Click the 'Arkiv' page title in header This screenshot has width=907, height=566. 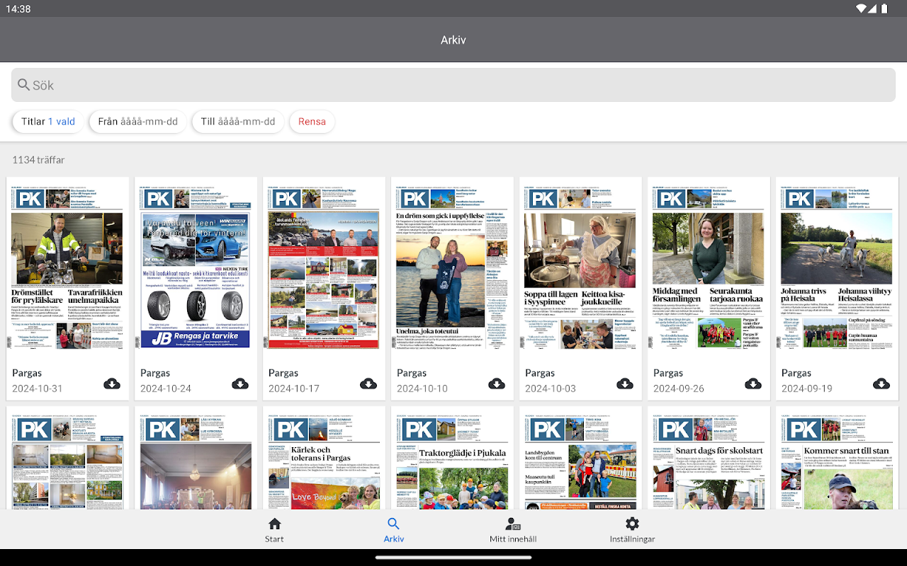453,40
